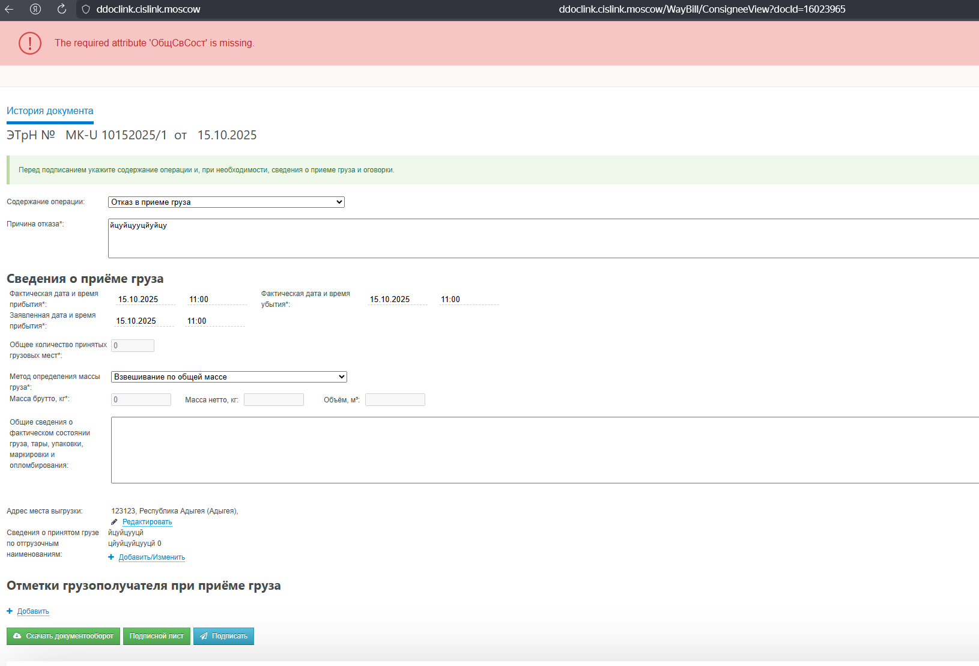The image size is (979, 666).
Task: Click the plus icon beside Добавить/Изменить
Action: [x=111, y=557]
